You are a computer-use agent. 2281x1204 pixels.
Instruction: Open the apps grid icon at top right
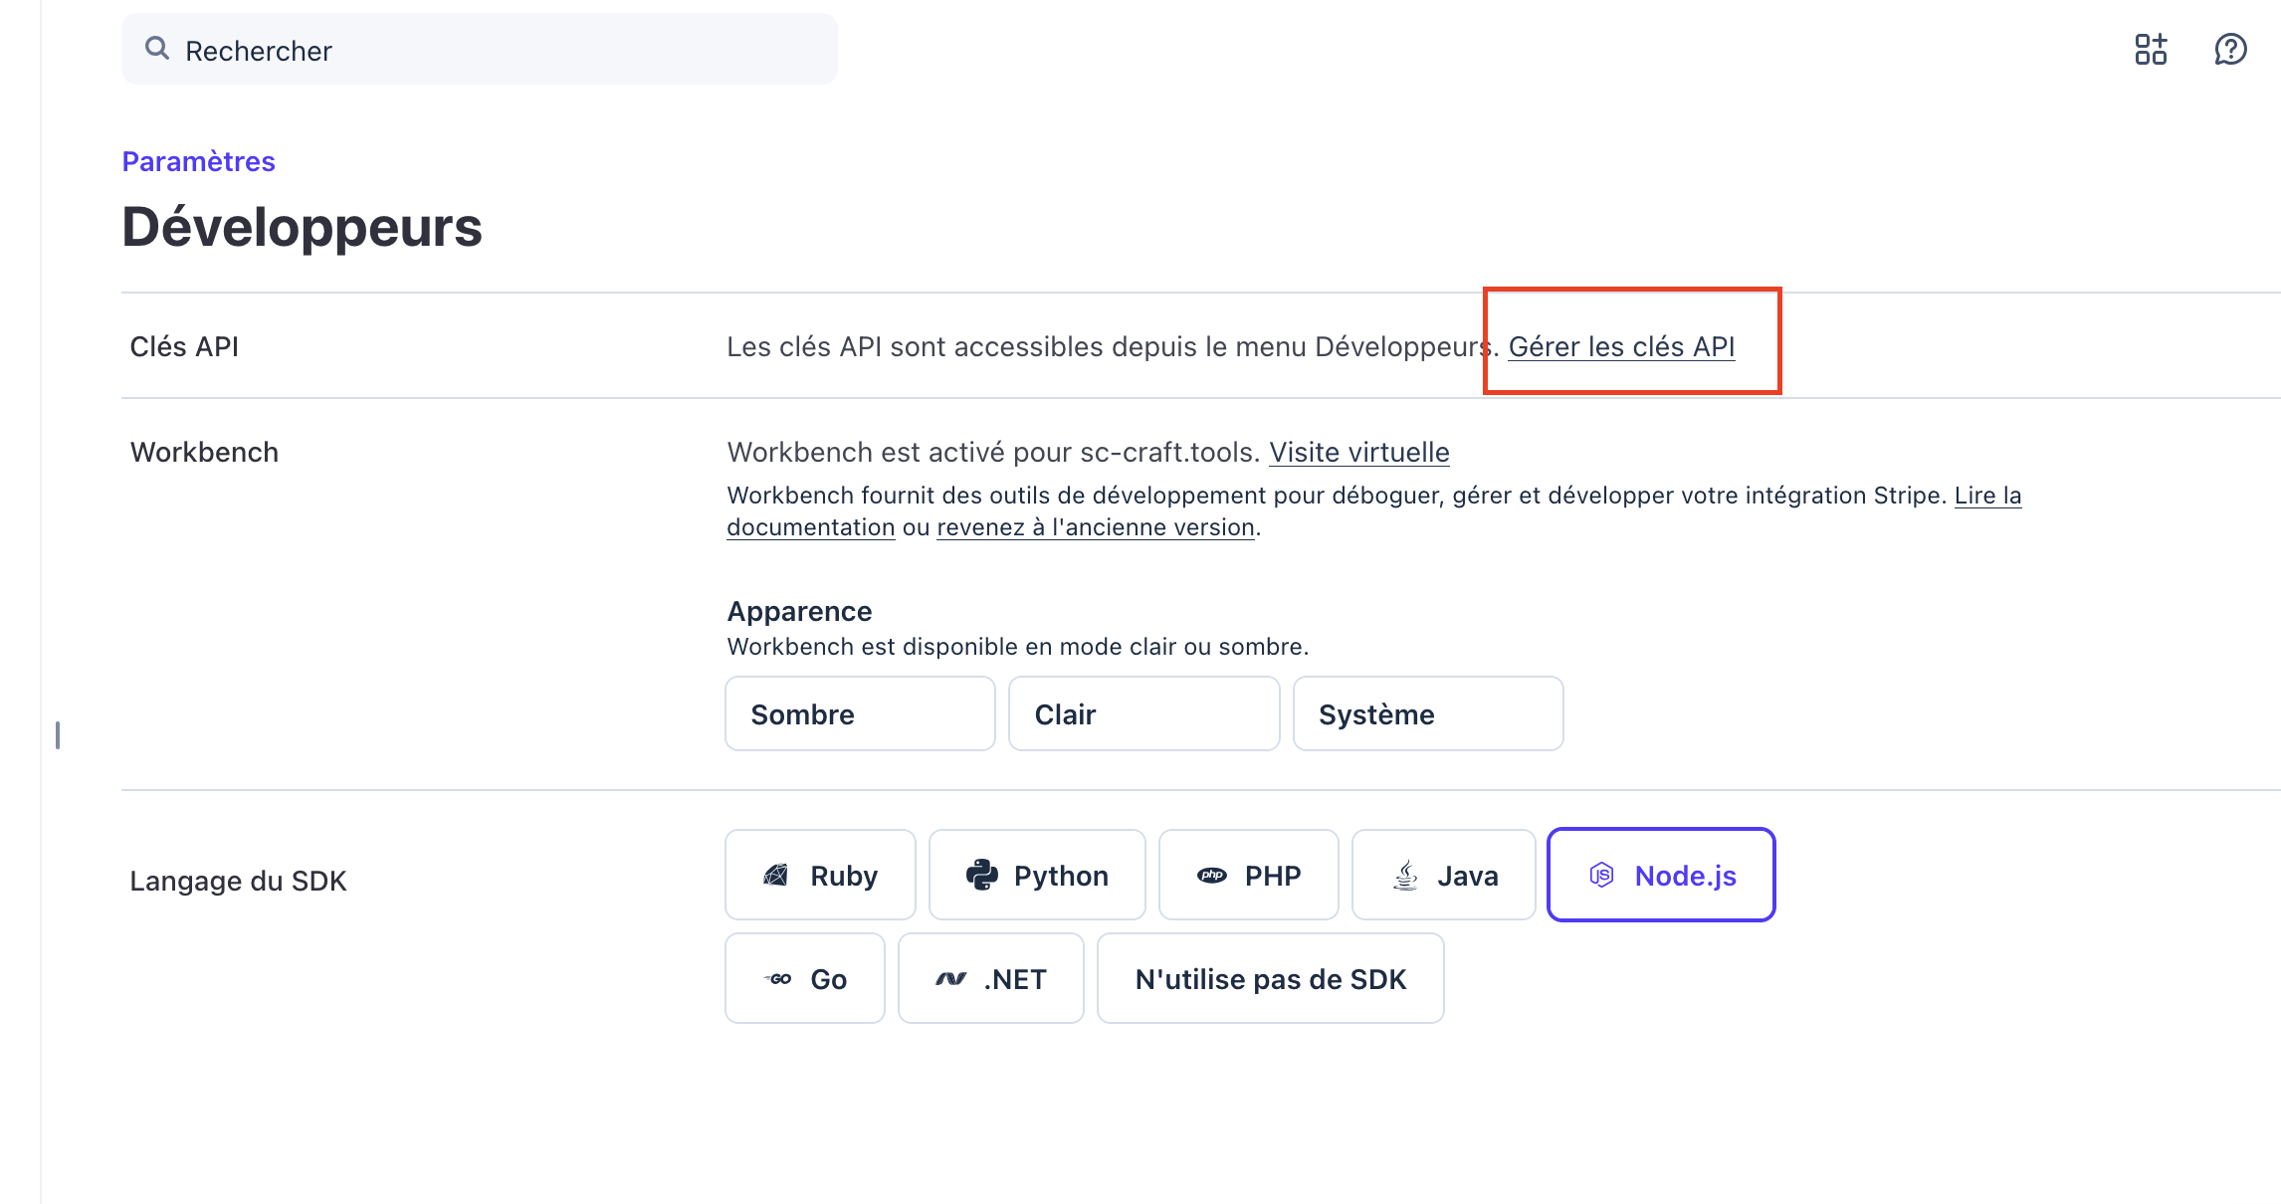[2151, 49]
